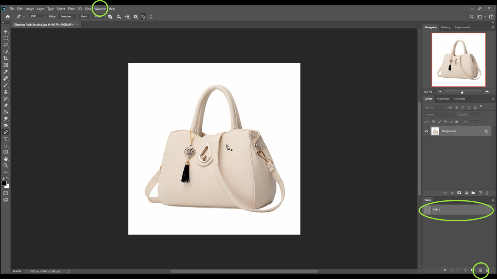The image size is (497, 279).
Task: Select the Crop tool
Action: click(5, 58)
